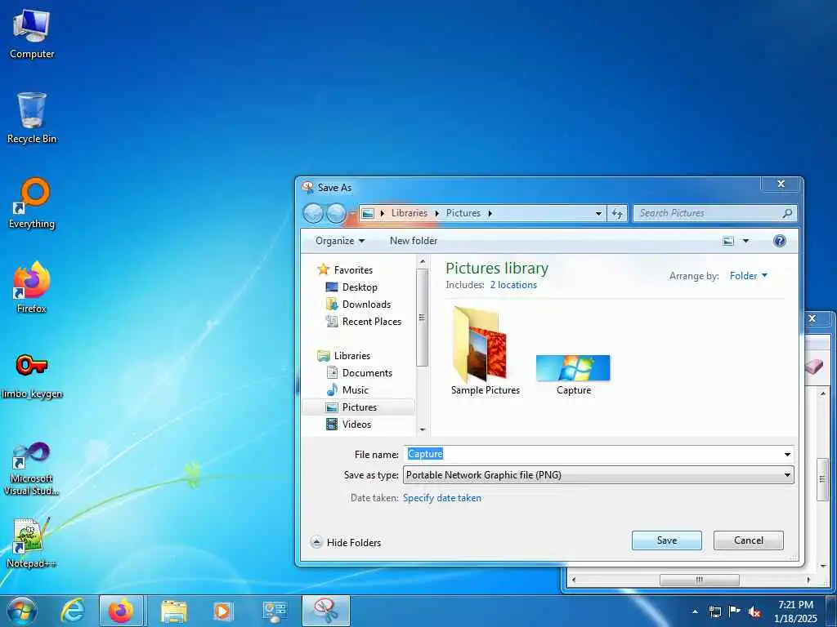Select the Everything desktop shortcut
This screenshot has height=627, width=837.
point(32,203)
